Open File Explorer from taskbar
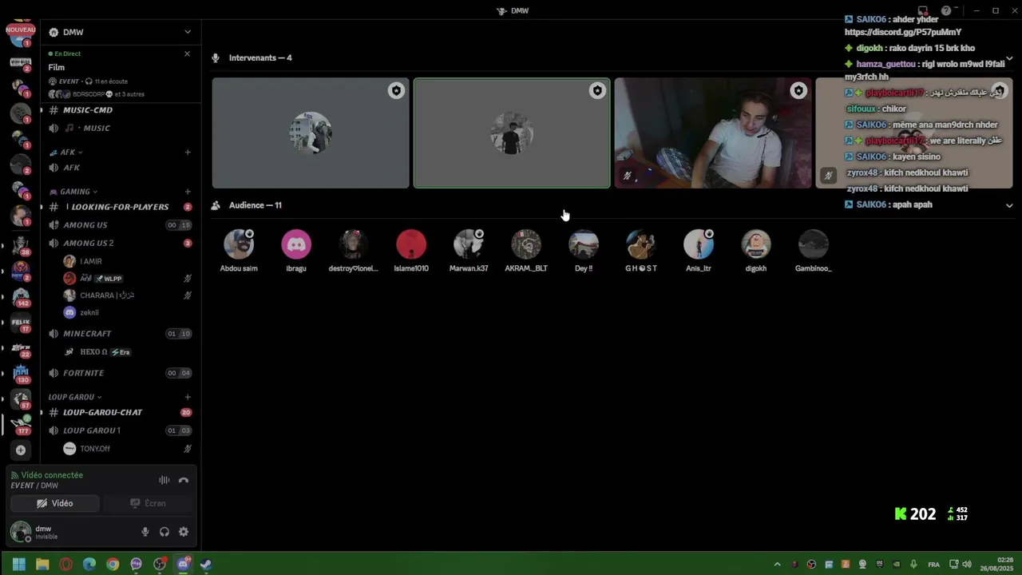This screenshot has width=1022, height=575. tap(42, 565)
